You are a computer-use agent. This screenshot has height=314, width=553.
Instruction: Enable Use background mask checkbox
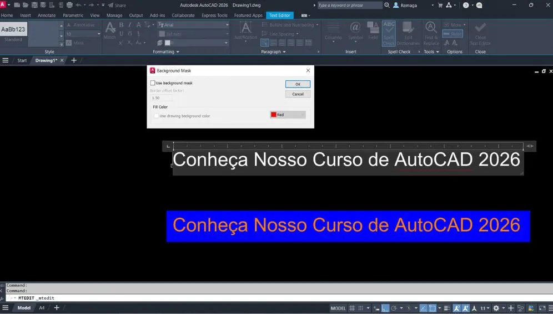pos(153,83)
